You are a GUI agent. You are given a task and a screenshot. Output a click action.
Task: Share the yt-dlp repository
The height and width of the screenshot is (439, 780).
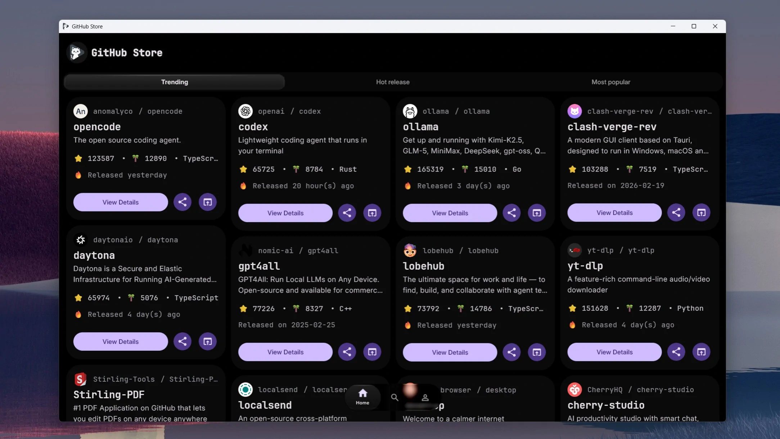click(x=676, y=352)
